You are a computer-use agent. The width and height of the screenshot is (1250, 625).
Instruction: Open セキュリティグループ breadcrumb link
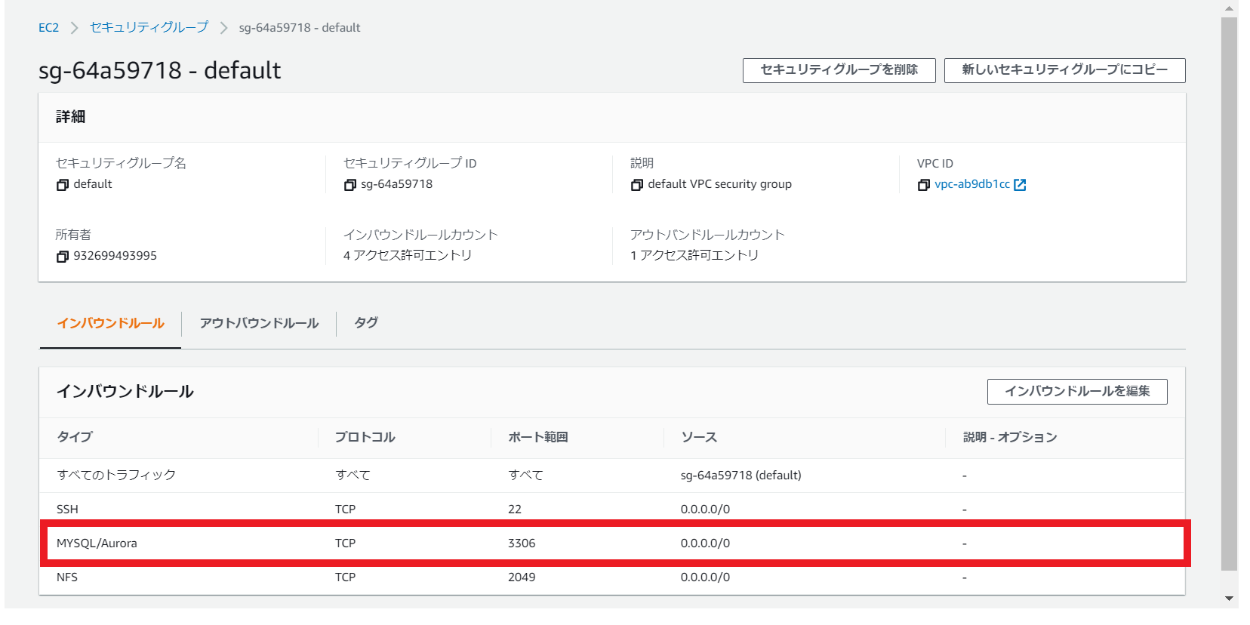tap(149, 28)
